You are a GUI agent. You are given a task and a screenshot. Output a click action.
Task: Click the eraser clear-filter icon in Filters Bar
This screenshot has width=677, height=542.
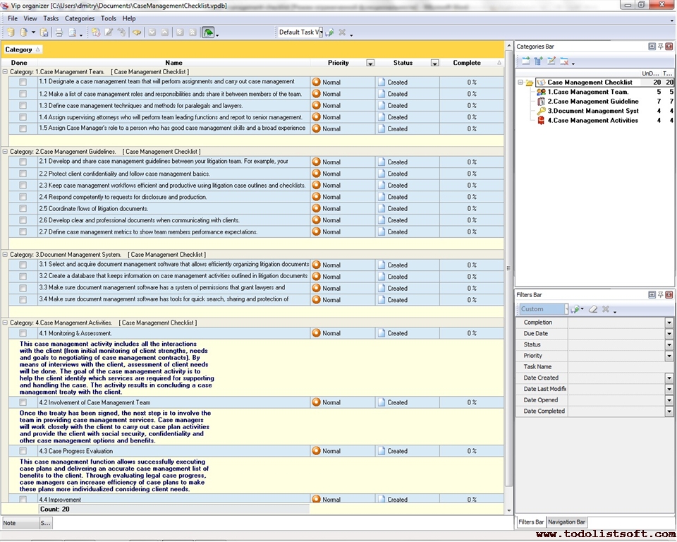click(593, 309)
